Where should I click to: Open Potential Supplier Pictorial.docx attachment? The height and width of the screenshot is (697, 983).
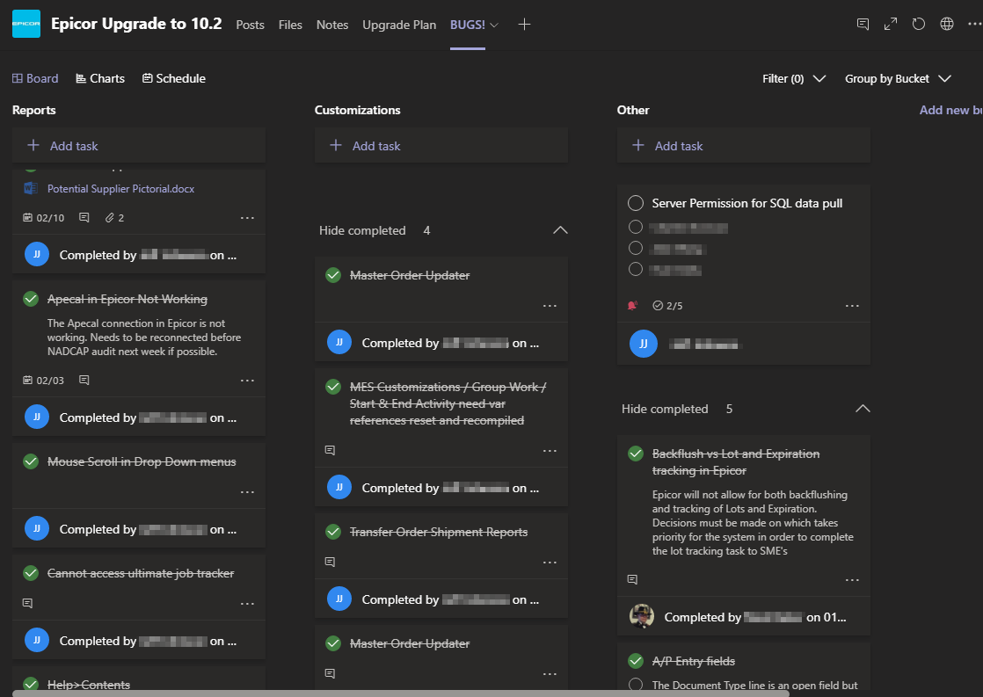(x=121, y=189)
